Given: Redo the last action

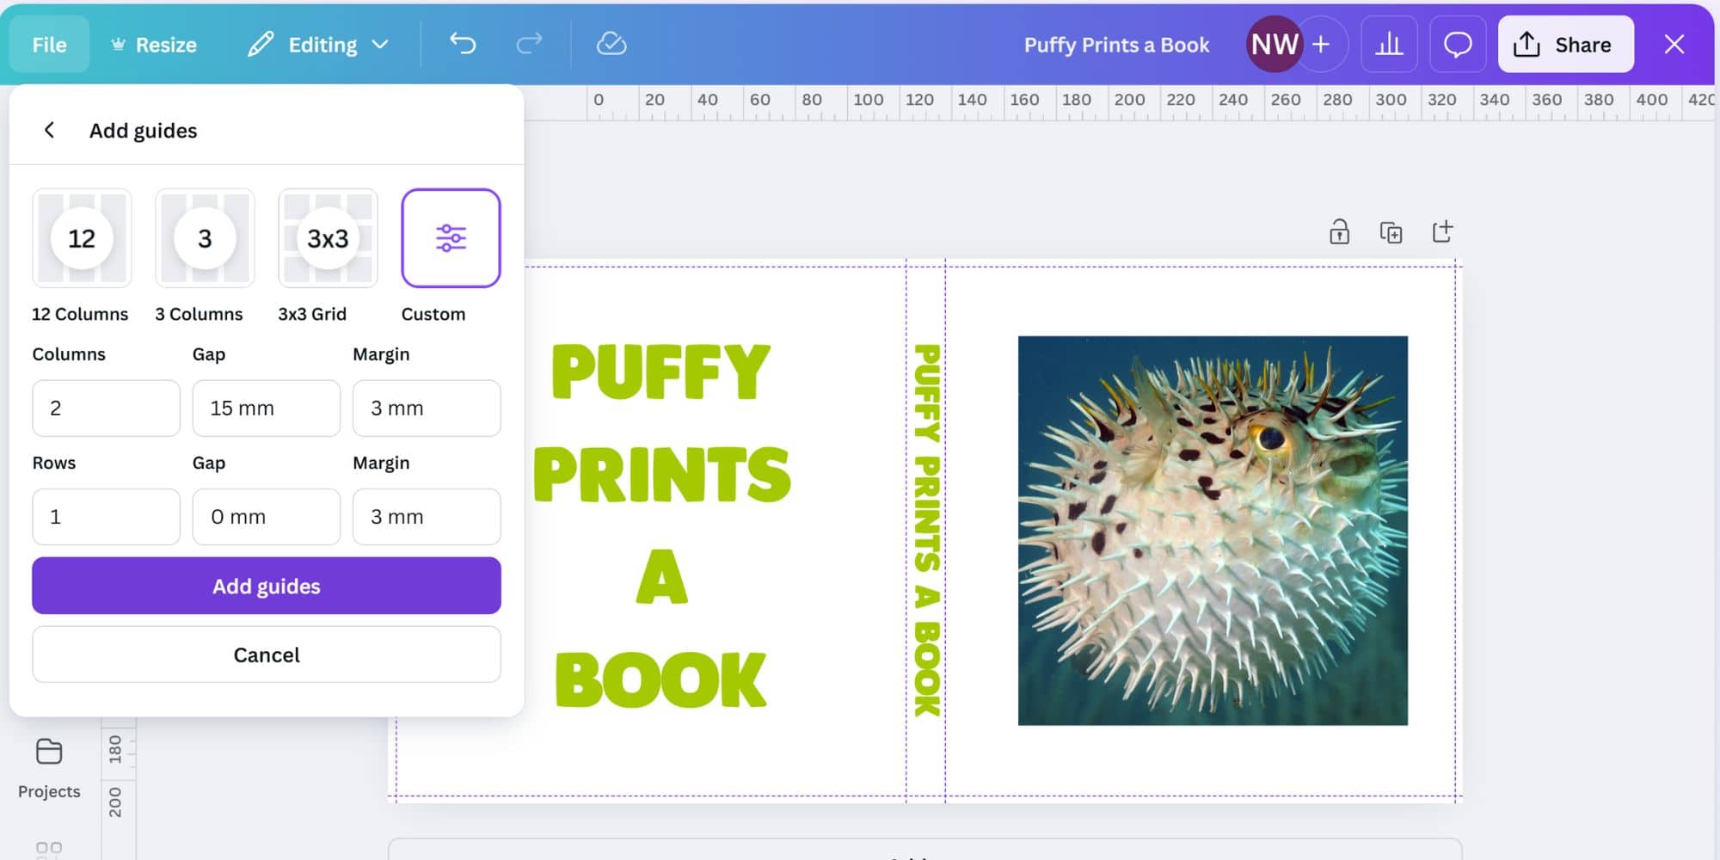Looking at the screenshot, I should coord(527,44).
